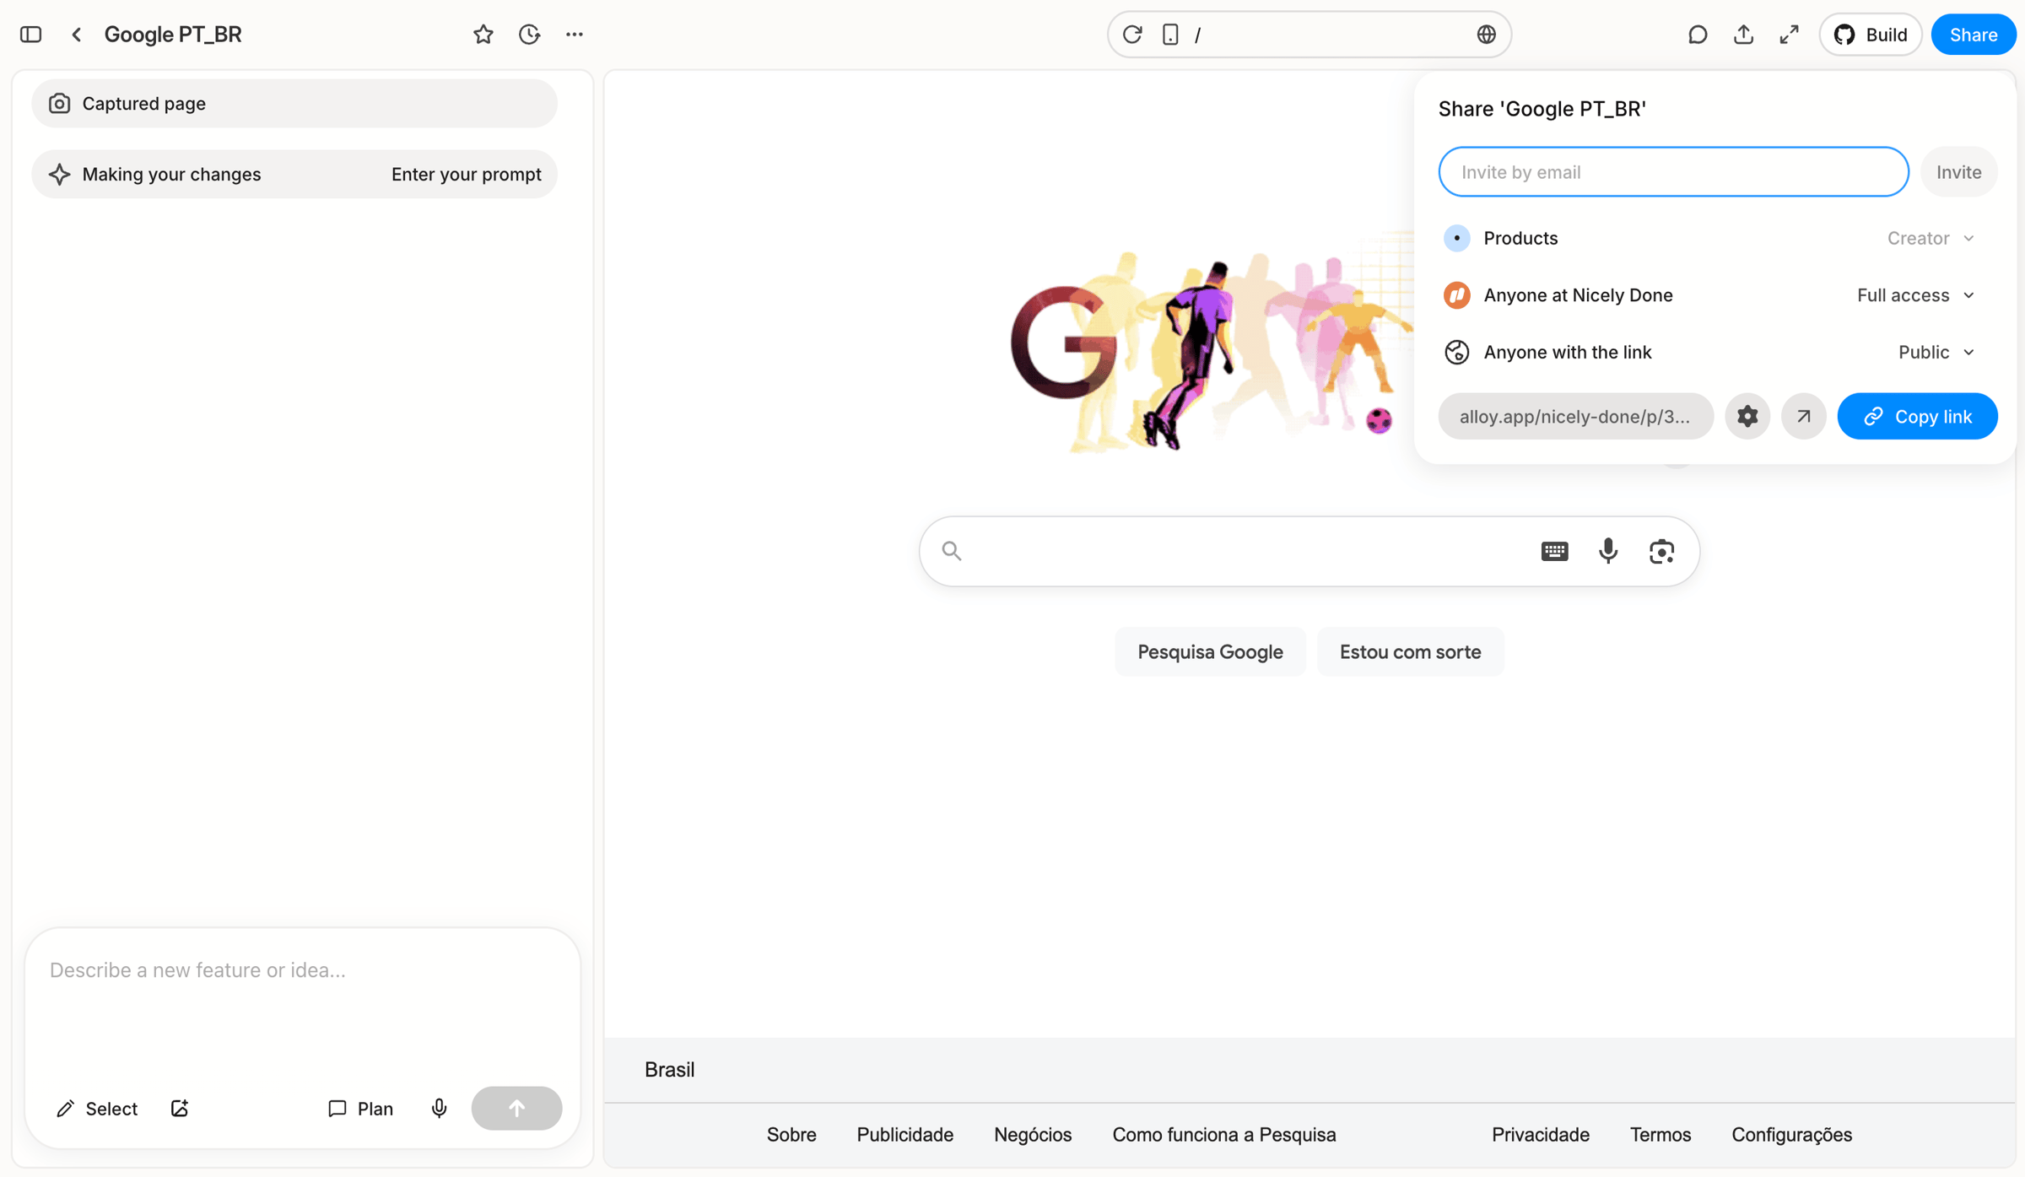Click Google voice search microphone
This screenshot has width=2025, height=1177.
pyautogui.click(x=1608, y=551)
